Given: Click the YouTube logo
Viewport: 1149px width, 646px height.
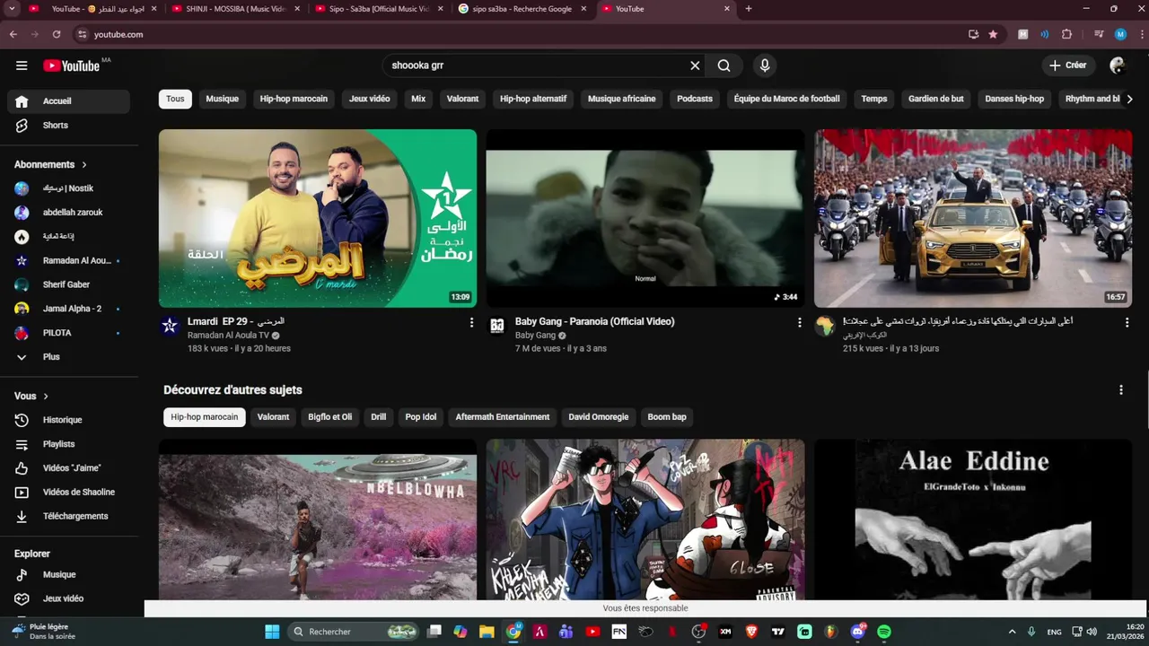Looking at the screenshot, I should click(72, 65).
